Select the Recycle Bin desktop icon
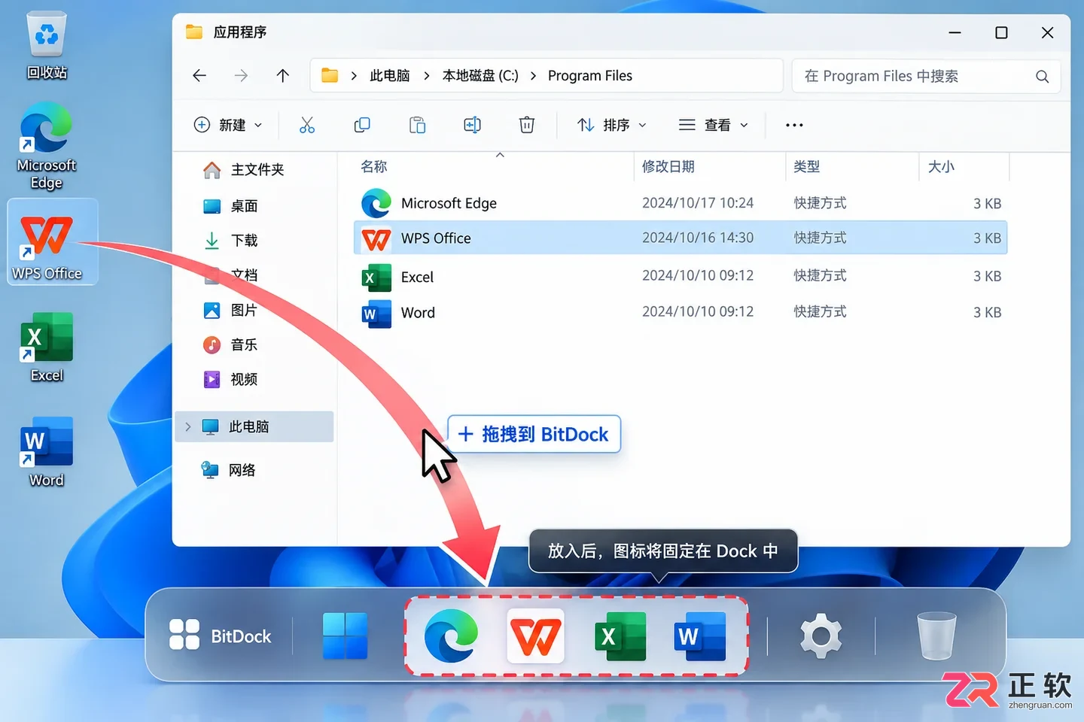The image size is (1084, 722). point(47,46)
